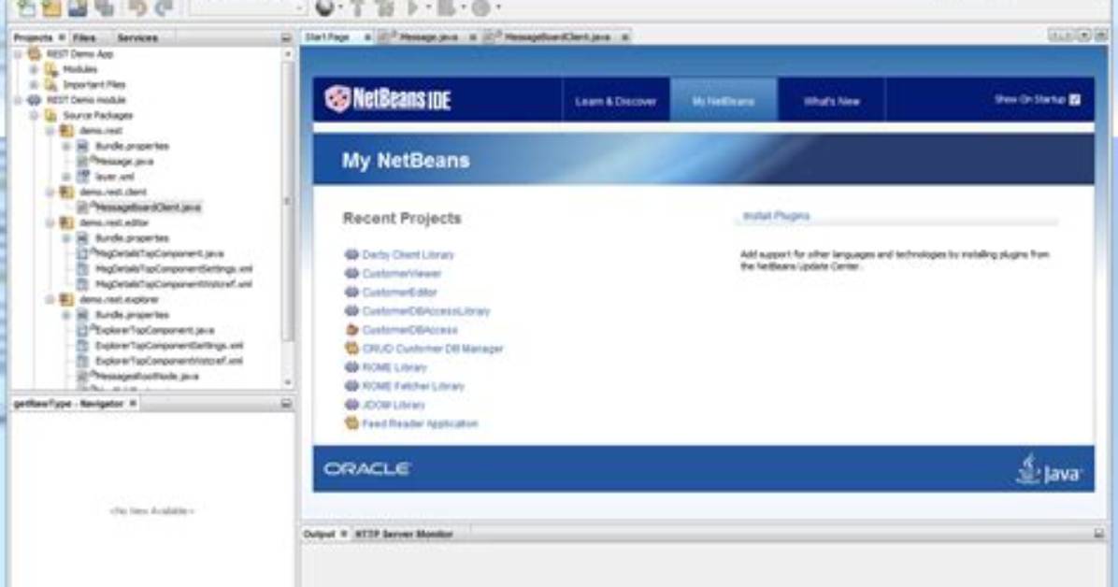Click the globe browser icon in toolbar

point(325,7)
